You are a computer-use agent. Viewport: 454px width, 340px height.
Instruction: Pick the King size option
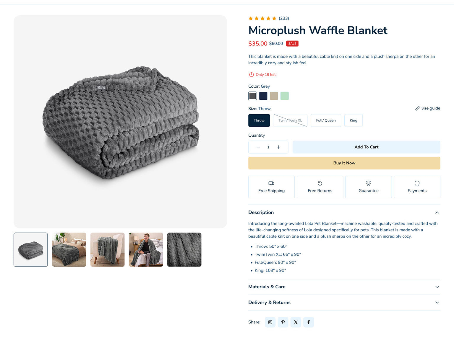(353, 120)
